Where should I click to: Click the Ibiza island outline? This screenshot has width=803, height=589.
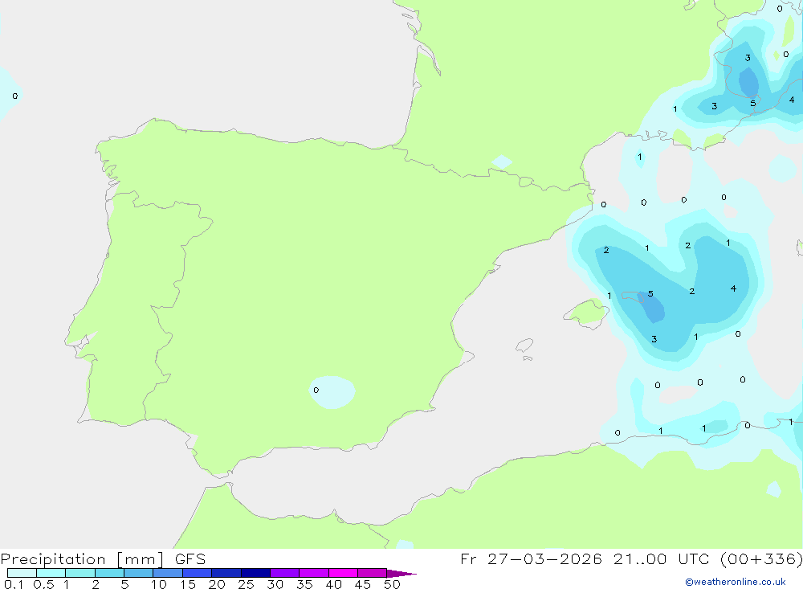(x=524, y=346)
